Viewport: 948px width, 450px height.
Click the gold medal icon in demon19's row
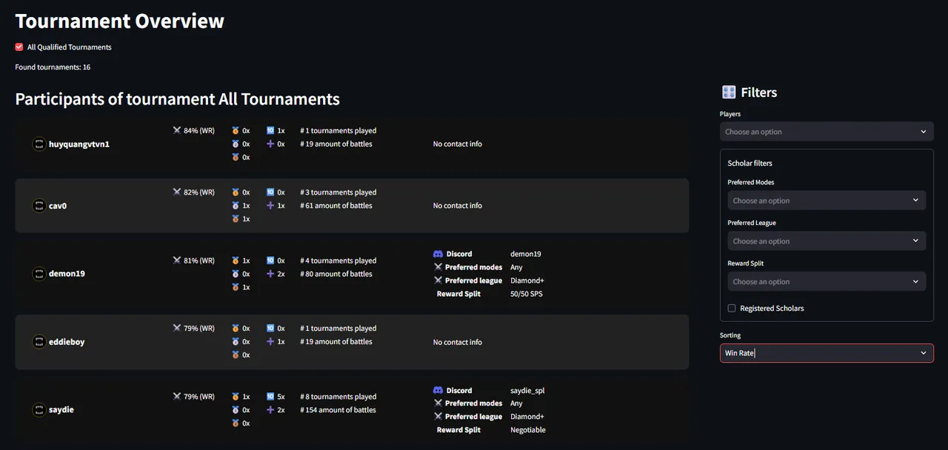(236, 261)
